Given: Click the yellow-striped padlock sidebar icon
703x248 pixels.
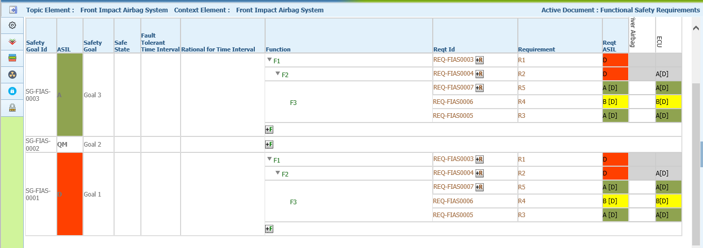Looking at the screenshot, I should [x=12, y=108].
